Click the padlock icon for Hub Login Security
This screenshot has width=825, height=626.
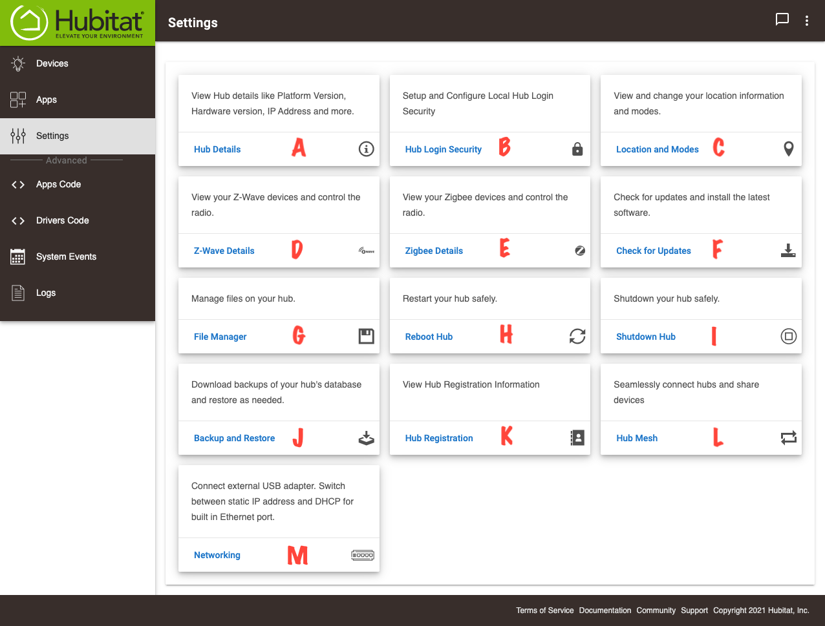pyautogui.click(x=577, y=150)
